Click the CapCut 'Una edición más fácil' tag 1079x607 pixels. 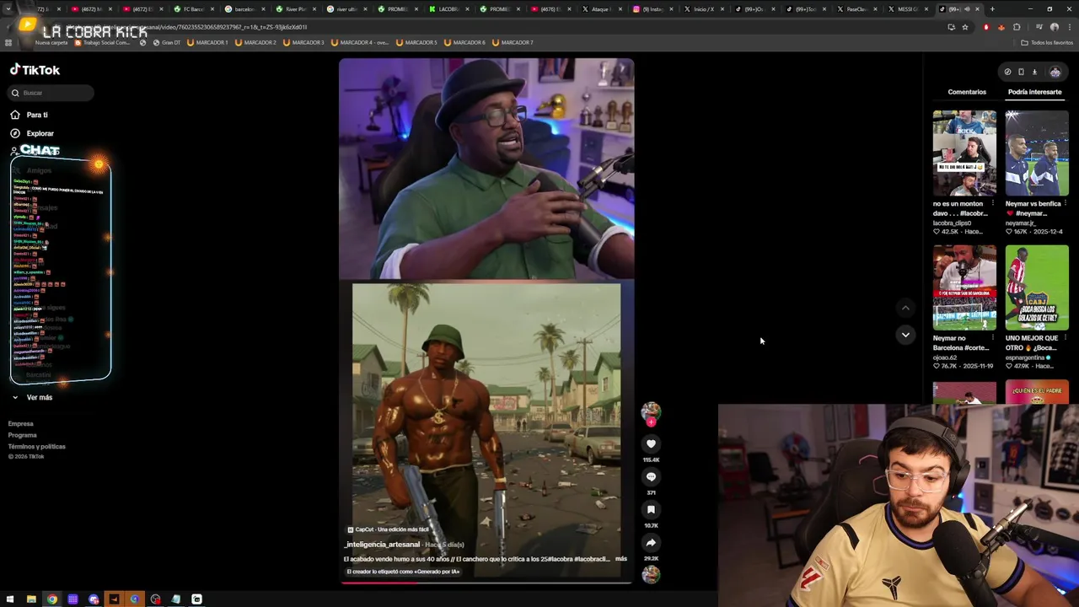389,529
